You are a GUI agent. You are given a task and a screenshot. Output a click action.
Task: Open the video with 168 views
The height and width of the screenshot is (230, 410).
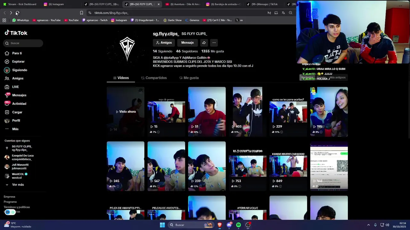tap(329, 166)
